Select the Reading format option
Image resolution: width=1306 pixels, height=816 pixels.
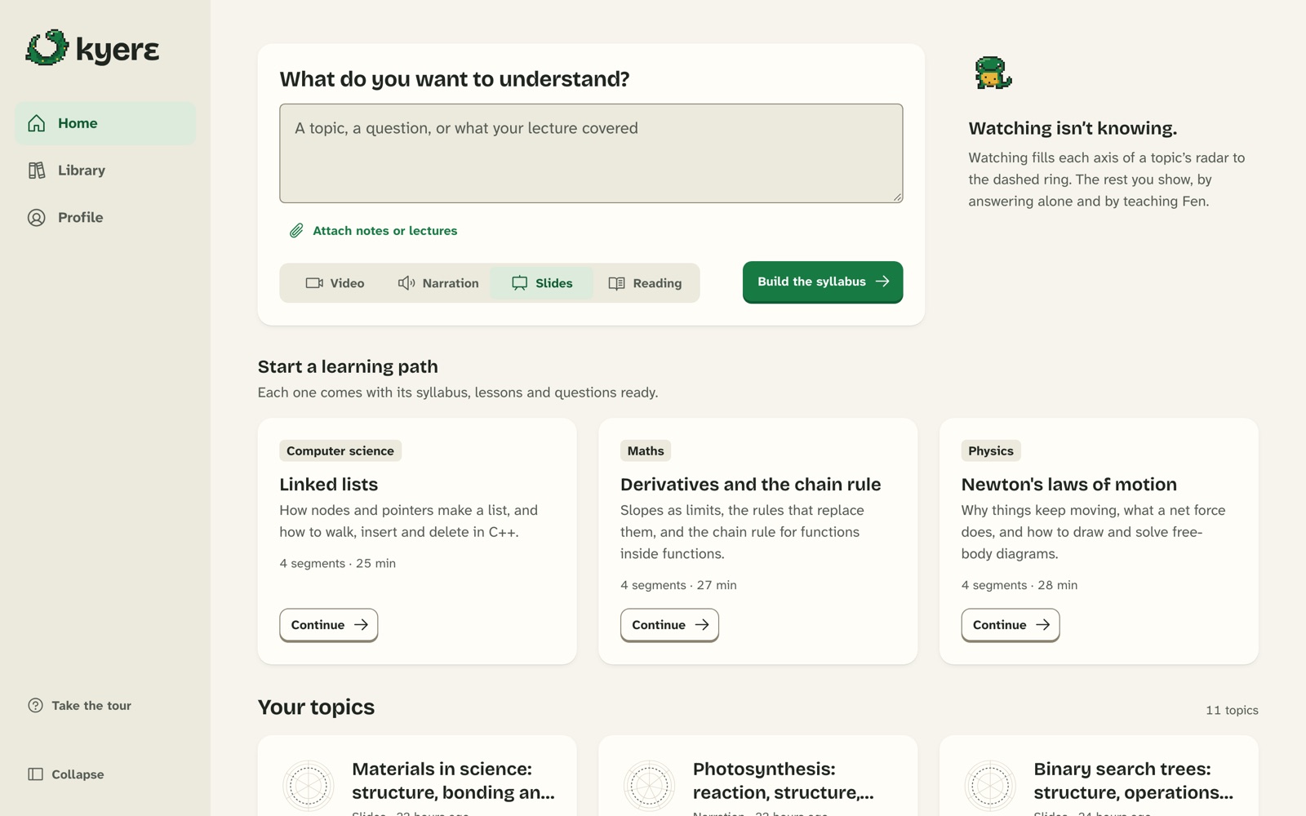645,283
